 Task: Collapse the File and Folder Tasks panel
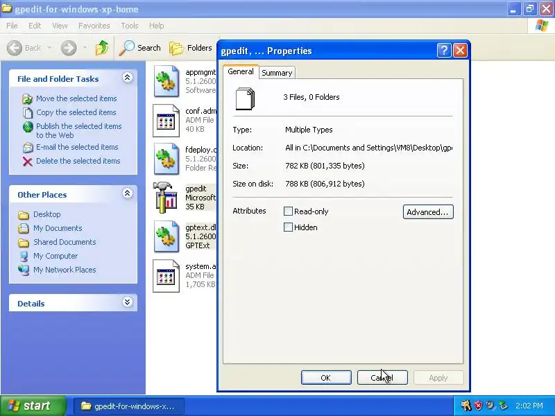point(128,78)
